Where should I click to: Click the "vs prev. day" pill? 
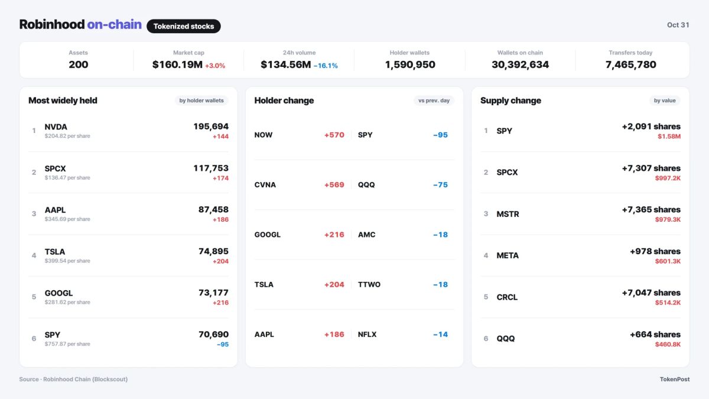tap(434, 100)
